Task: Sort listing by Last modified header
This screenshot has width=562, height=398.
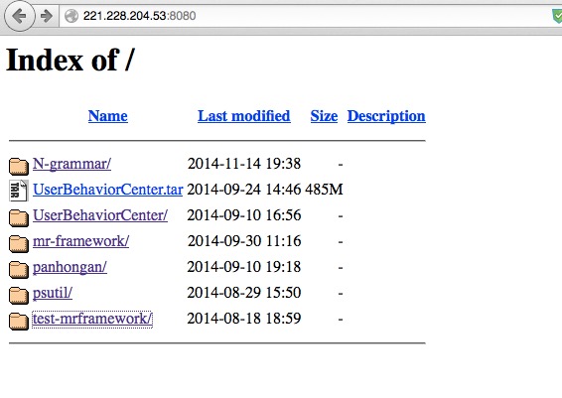Action: tap(244, 116)
